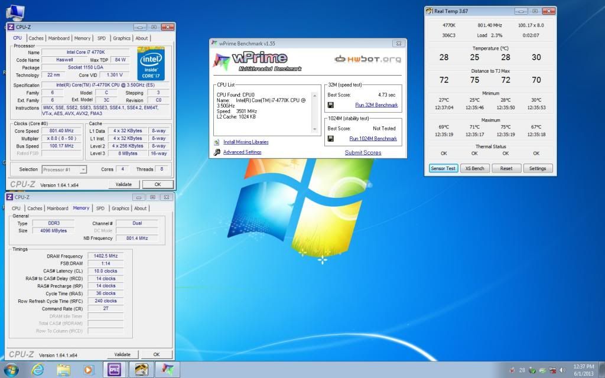Click the Bus Speed value 100.17 MHz

coord(61,146)
